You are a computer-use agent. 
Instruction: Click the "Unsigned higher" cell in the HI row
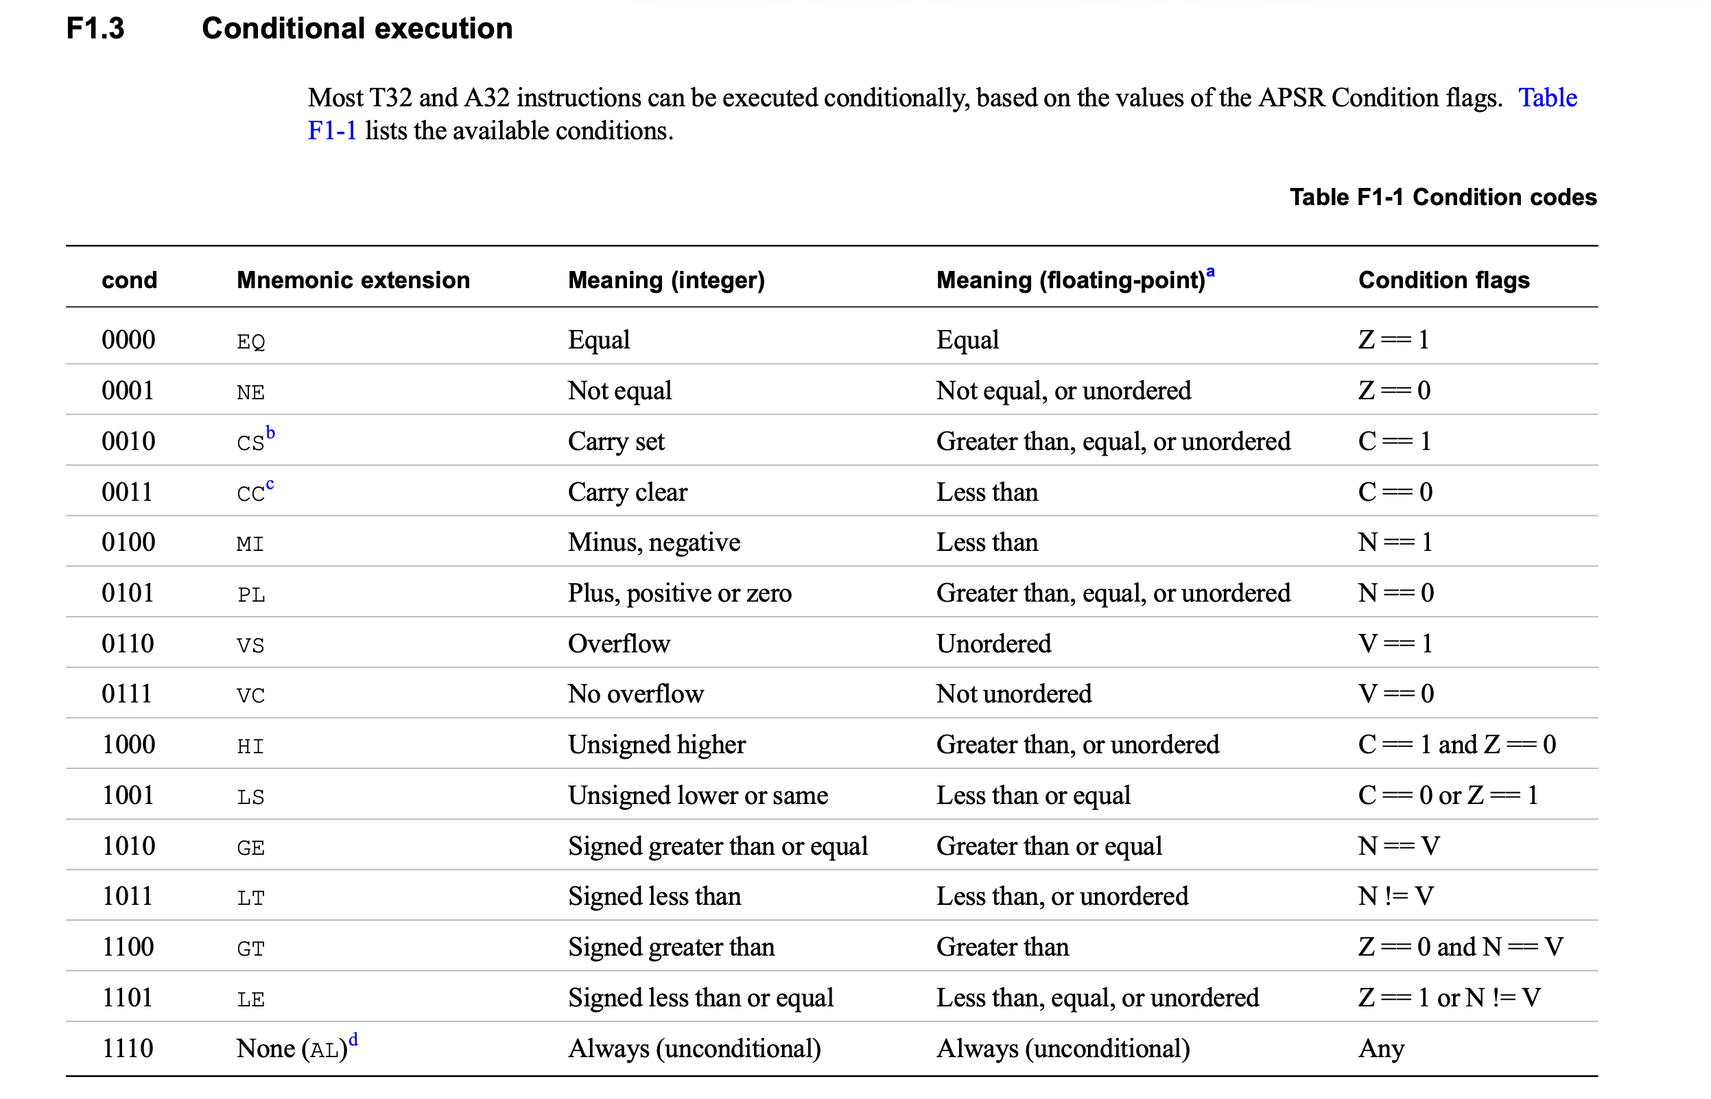tap(657, 745)
